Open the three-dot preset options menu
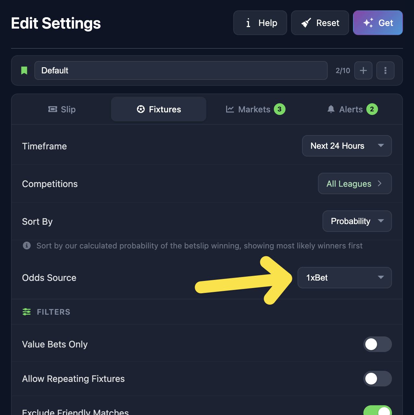The width and height of the screenshot is (414, 415). [x=385, y=70]
